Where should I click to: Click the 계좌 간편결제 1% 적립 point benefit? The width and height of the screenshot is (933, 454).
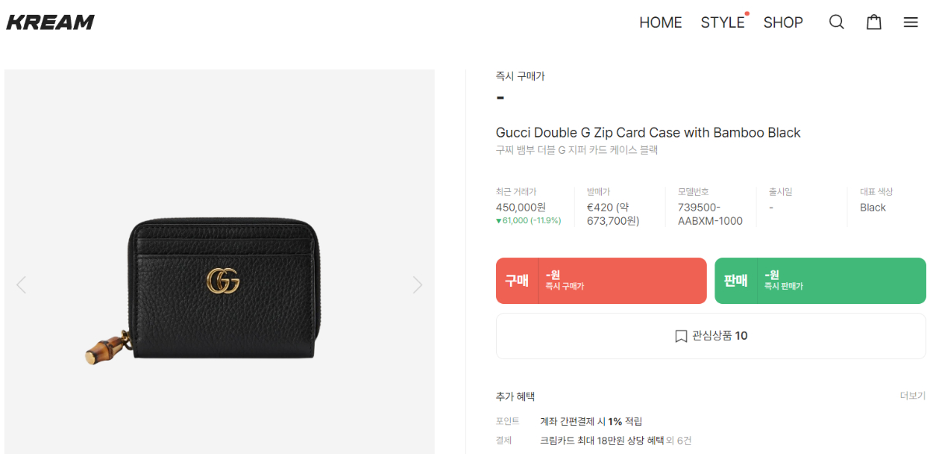(591, 421)
